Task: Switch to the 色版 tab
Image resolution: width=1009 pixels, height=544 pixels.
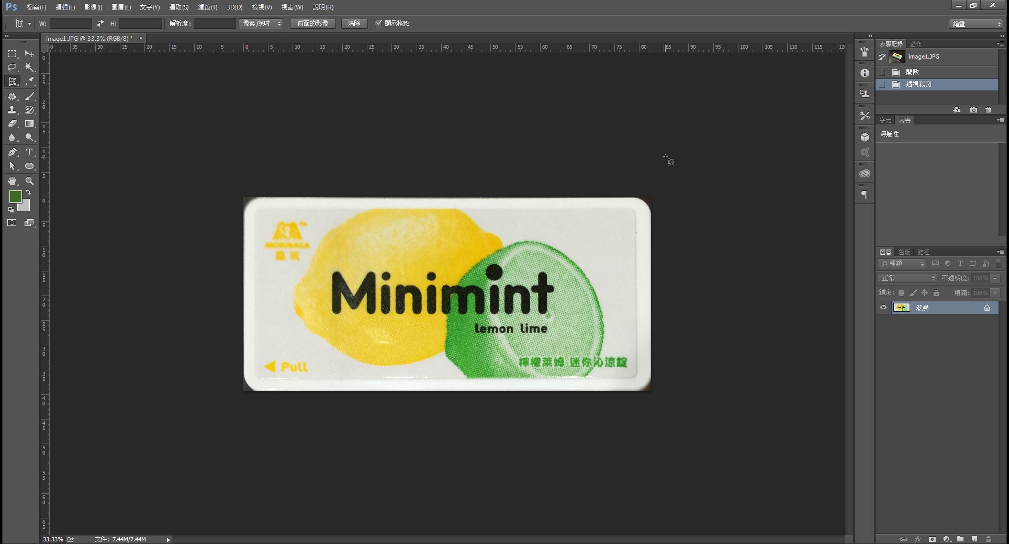Action: pos(904,252)
